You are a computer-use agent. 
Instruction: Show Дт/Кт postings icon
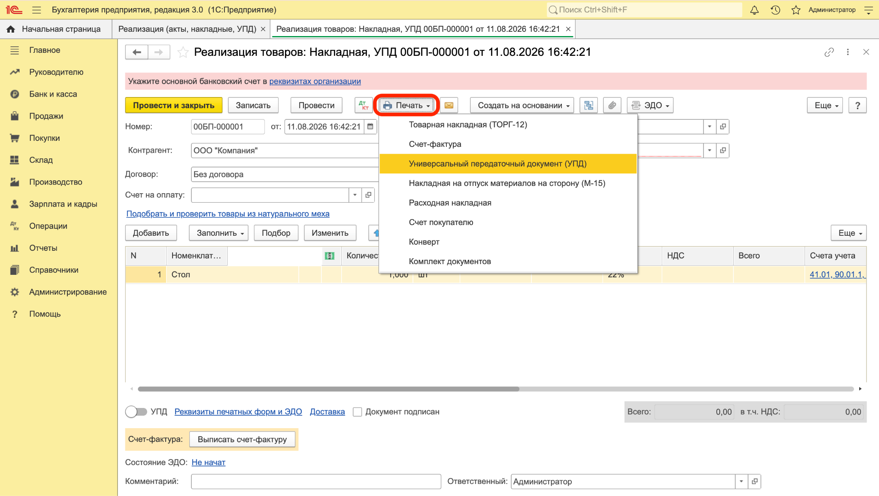[363, 105]
